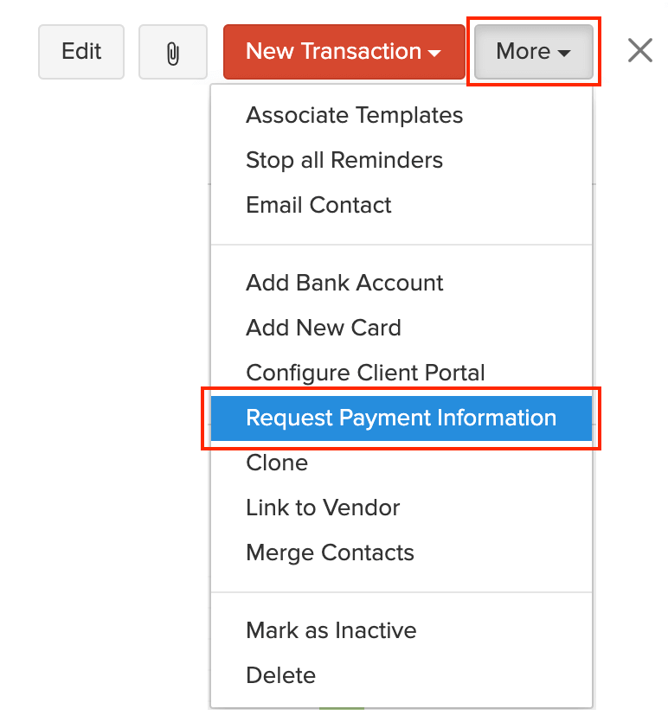Select Associate Templates from the menu
The image size is (668, 728).
coord(354,115)
